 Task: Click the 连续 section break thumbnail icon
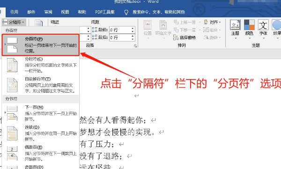point(12,133)
